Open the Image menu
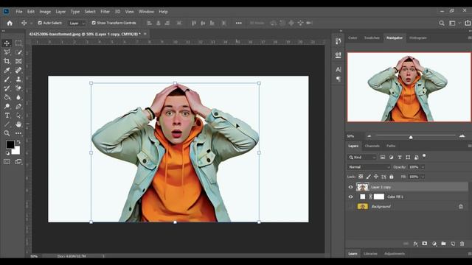Viewport: 472px width, 265px height. coord(45,12)
